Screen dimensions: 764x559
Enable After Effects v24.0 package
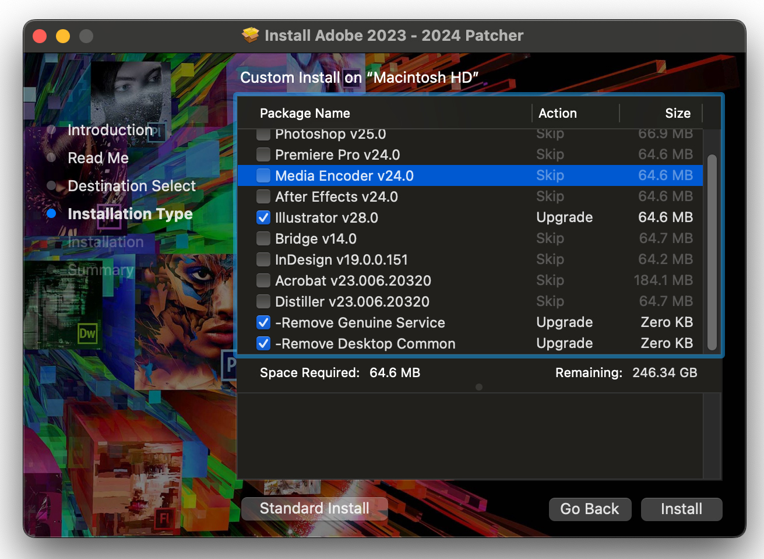(x=263, y=196)
